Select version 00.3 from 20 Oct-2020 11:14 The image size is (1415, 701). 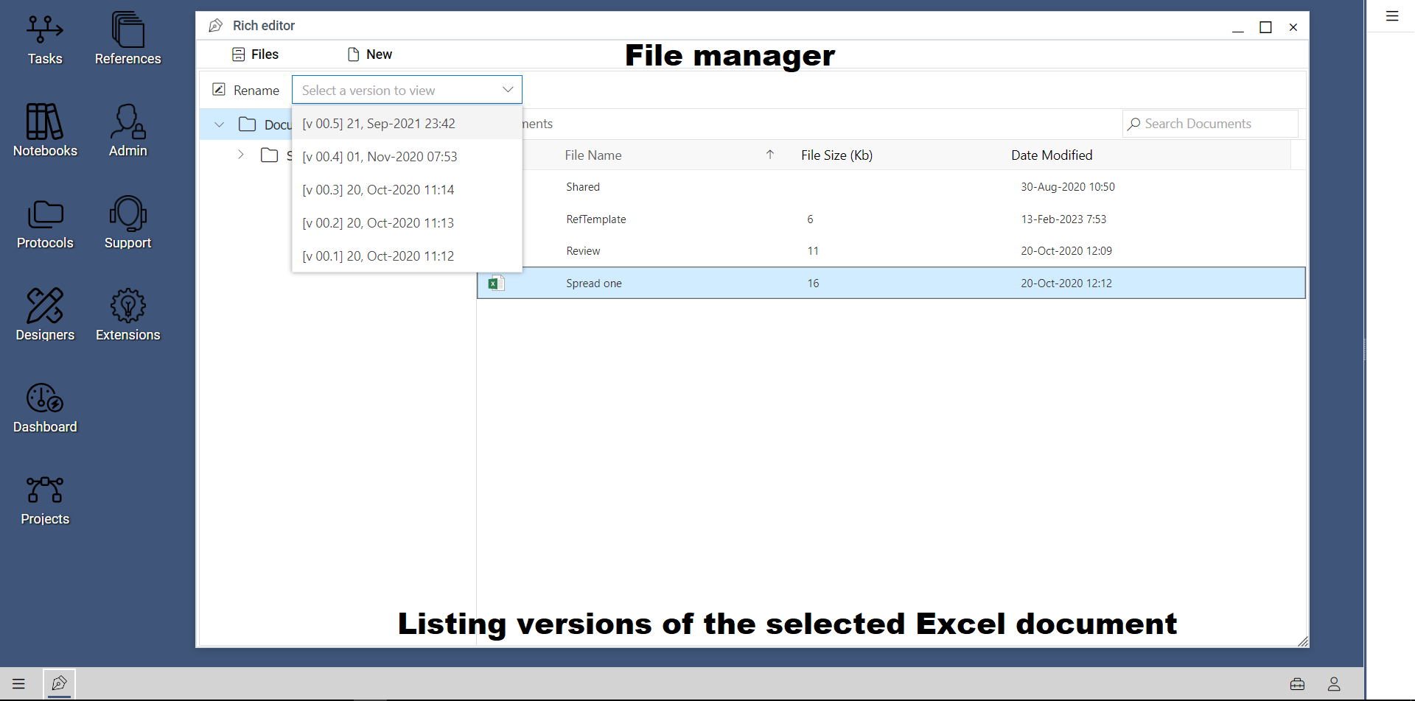click(x=407, y=189)
